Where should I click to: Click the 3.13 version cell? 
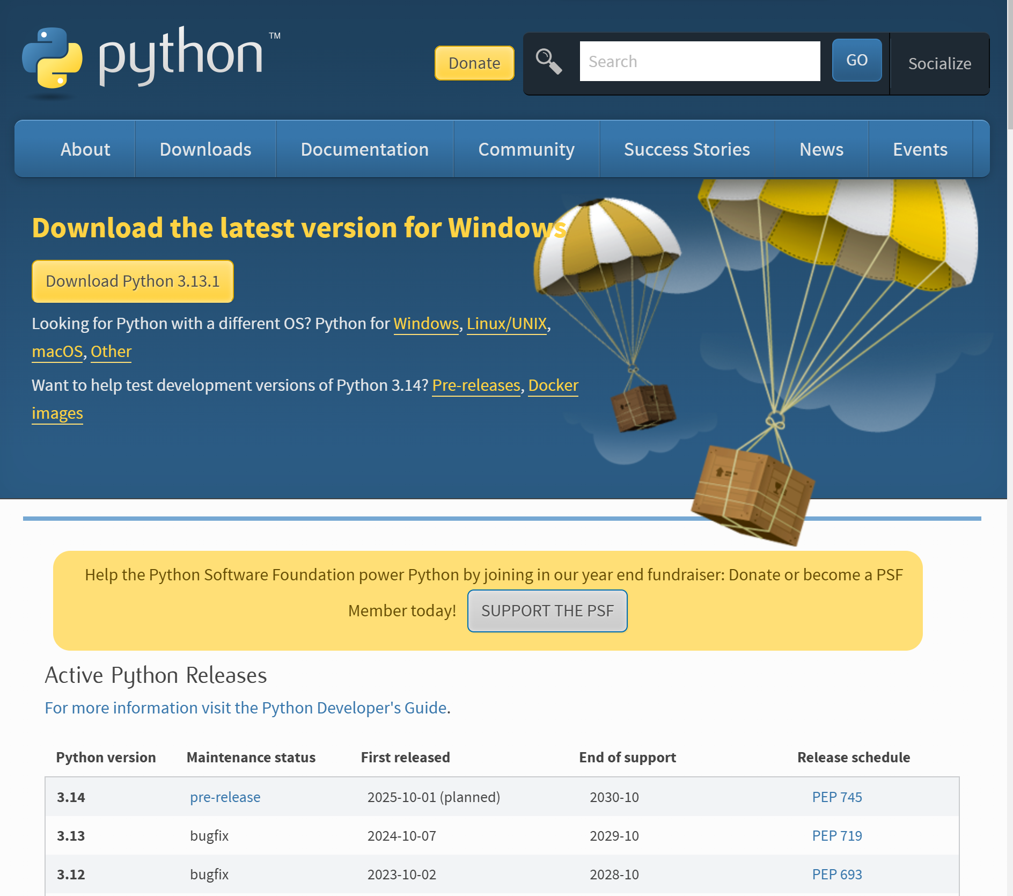click(71, 835)
